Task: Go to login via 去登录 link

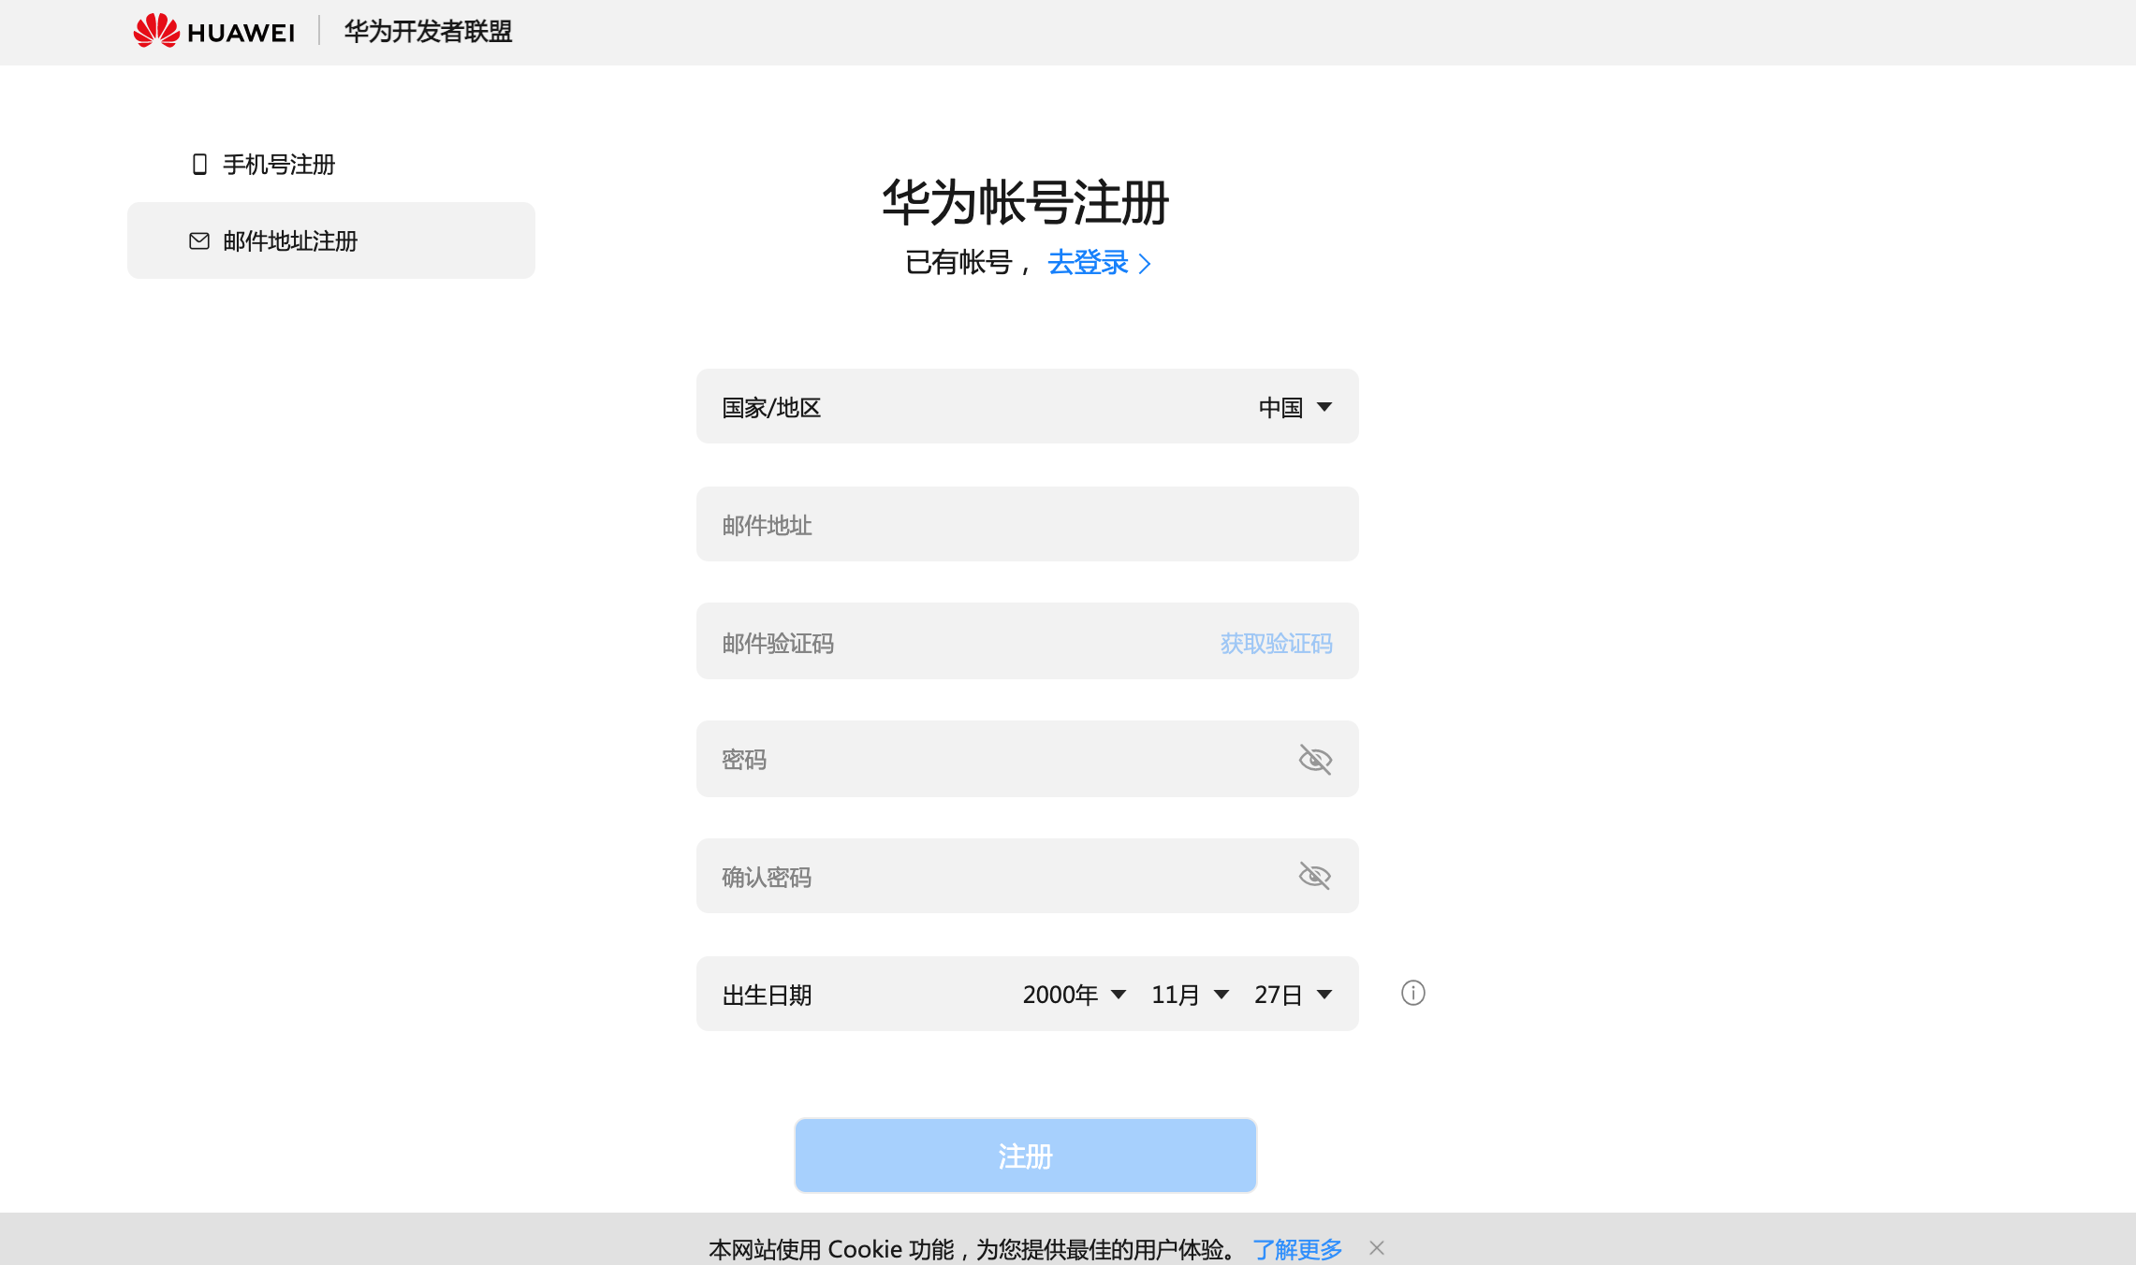Action: pos(1088,262)
